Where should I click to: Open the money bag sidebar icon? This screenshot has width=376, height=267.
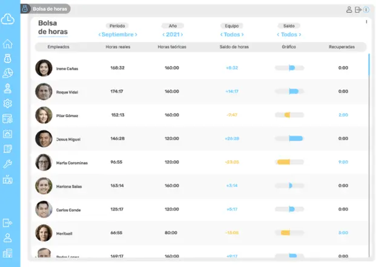tap(8, 59)
